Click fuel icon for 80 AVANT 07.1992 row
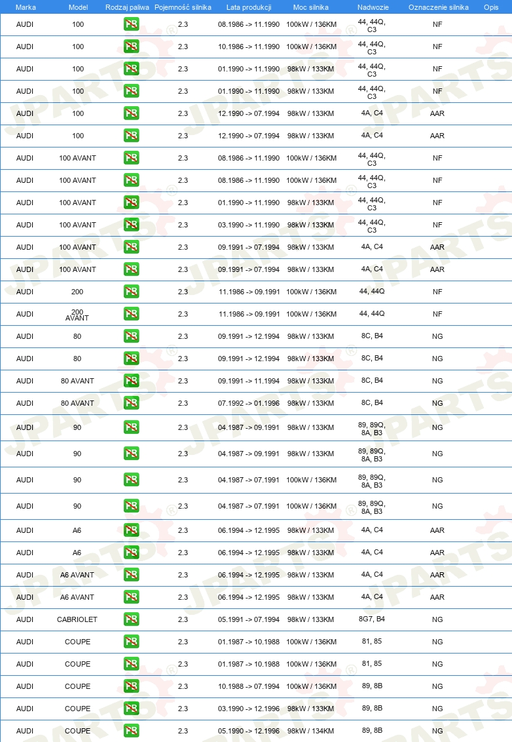 132,403
